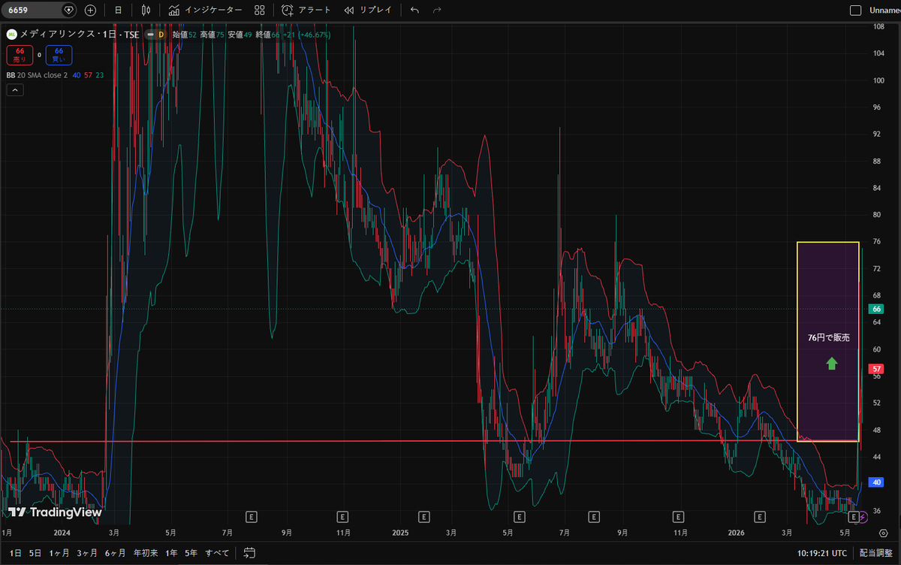Select the 5日 time range

pos(35,553)
